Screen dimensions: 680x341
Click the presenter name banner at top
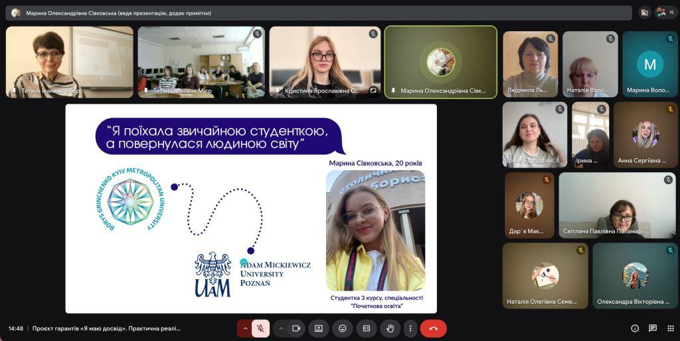(x=319, y=13)
